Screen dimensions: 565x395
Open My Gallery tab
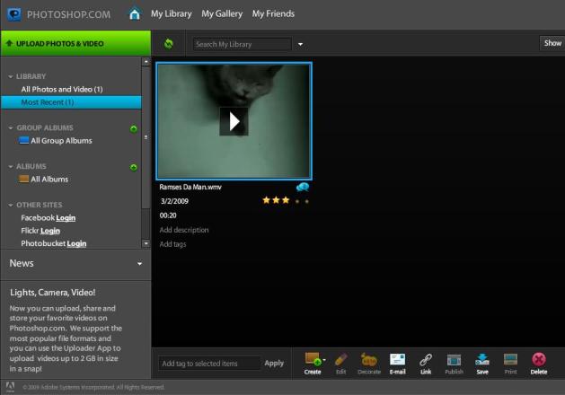tap(221, 13)
